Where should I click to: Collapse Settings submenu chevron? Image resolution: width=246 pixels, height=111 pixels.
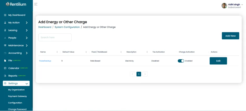pos(27,84)
